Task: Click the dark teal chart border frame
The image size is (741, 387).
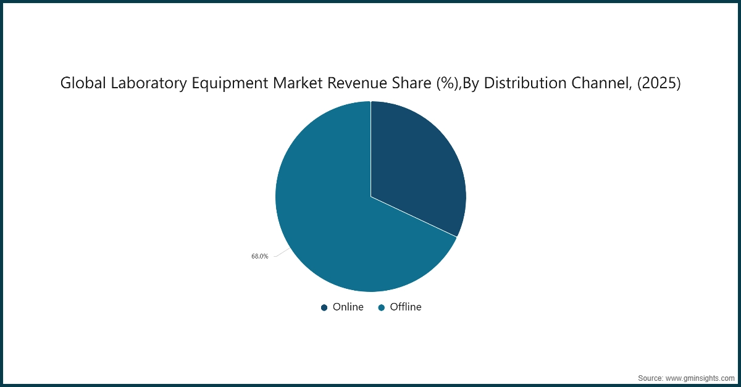Action: pyautogui.click(x=371, y=2)
